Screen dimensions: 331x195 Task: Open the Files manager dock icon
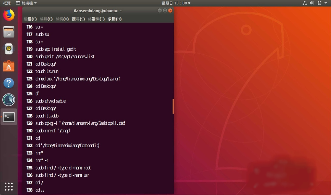pos(9,32)
